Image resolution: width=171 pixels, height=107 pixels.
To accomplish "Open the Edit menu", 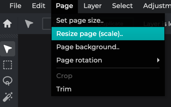I will pos(38,6).
